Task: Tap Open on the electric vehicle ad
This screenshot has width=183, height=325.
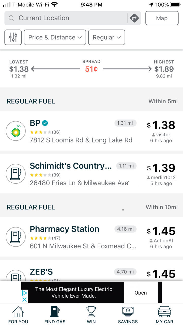Action: click(x=141, y=293)
